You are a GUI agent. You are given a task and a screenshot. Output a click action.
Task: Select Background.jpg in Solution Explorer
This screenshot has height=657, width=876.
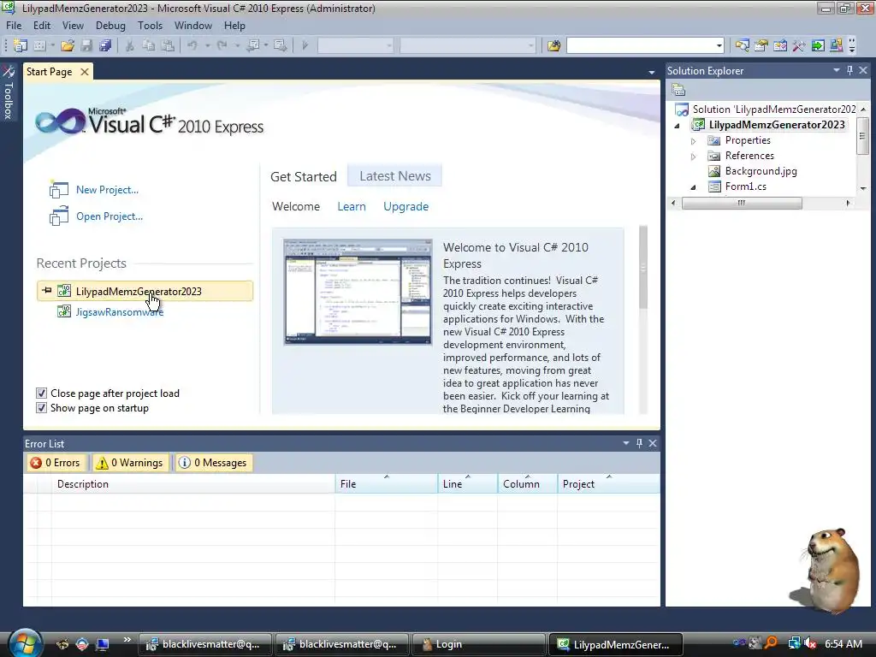(x=761, y=171)
